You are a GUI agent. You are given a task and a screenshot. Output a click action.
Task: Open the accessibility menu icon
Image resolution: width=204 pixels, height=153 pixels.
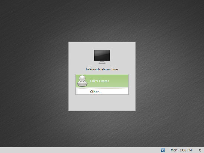point(162,150)
